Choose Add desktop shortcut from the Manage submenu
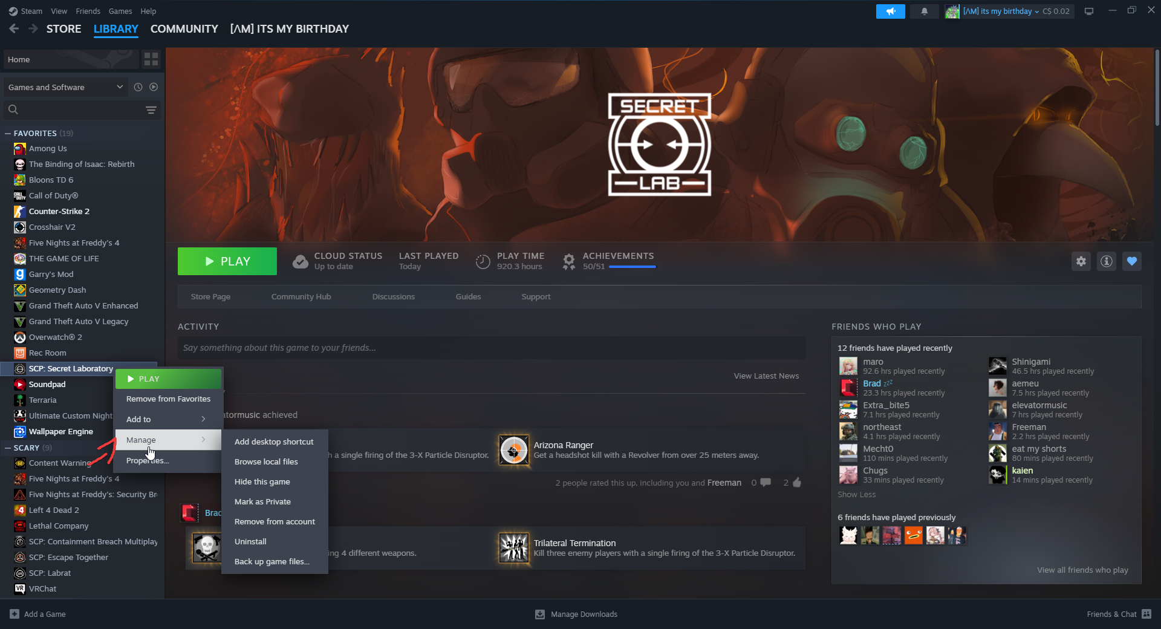 click(x=275, y=442)
